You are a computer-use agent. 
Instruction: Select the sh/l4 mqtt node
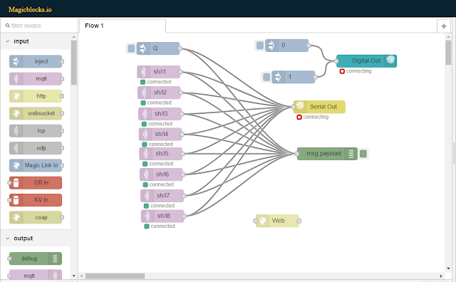click(x=160, y=134)
